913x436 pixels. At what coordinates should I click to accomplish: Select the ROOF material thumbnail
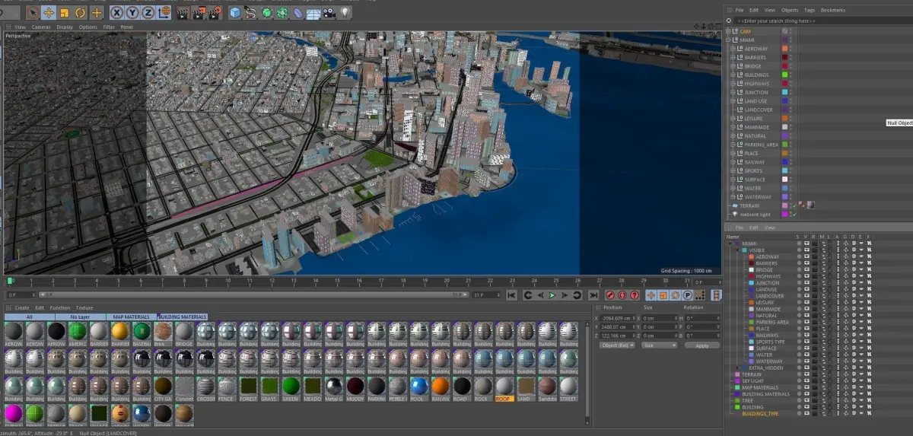(504, 387)
